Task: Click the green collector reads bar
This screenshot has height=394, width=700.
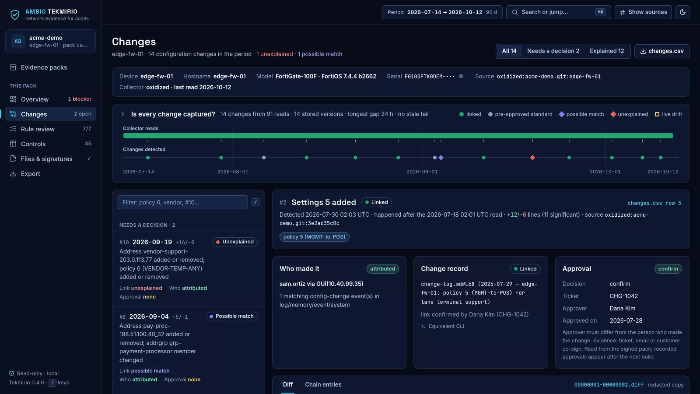Action: (x=398, y=136)
